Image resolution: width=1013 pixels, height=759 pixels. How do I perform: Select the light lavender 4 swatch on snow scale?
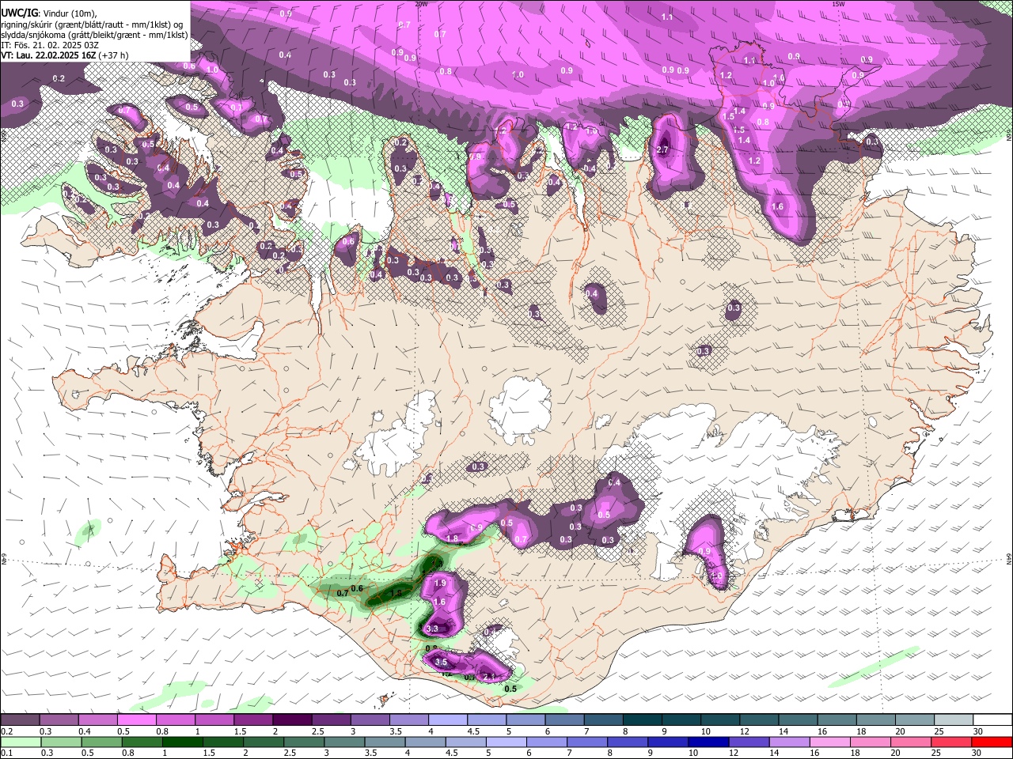click(446, 719)
